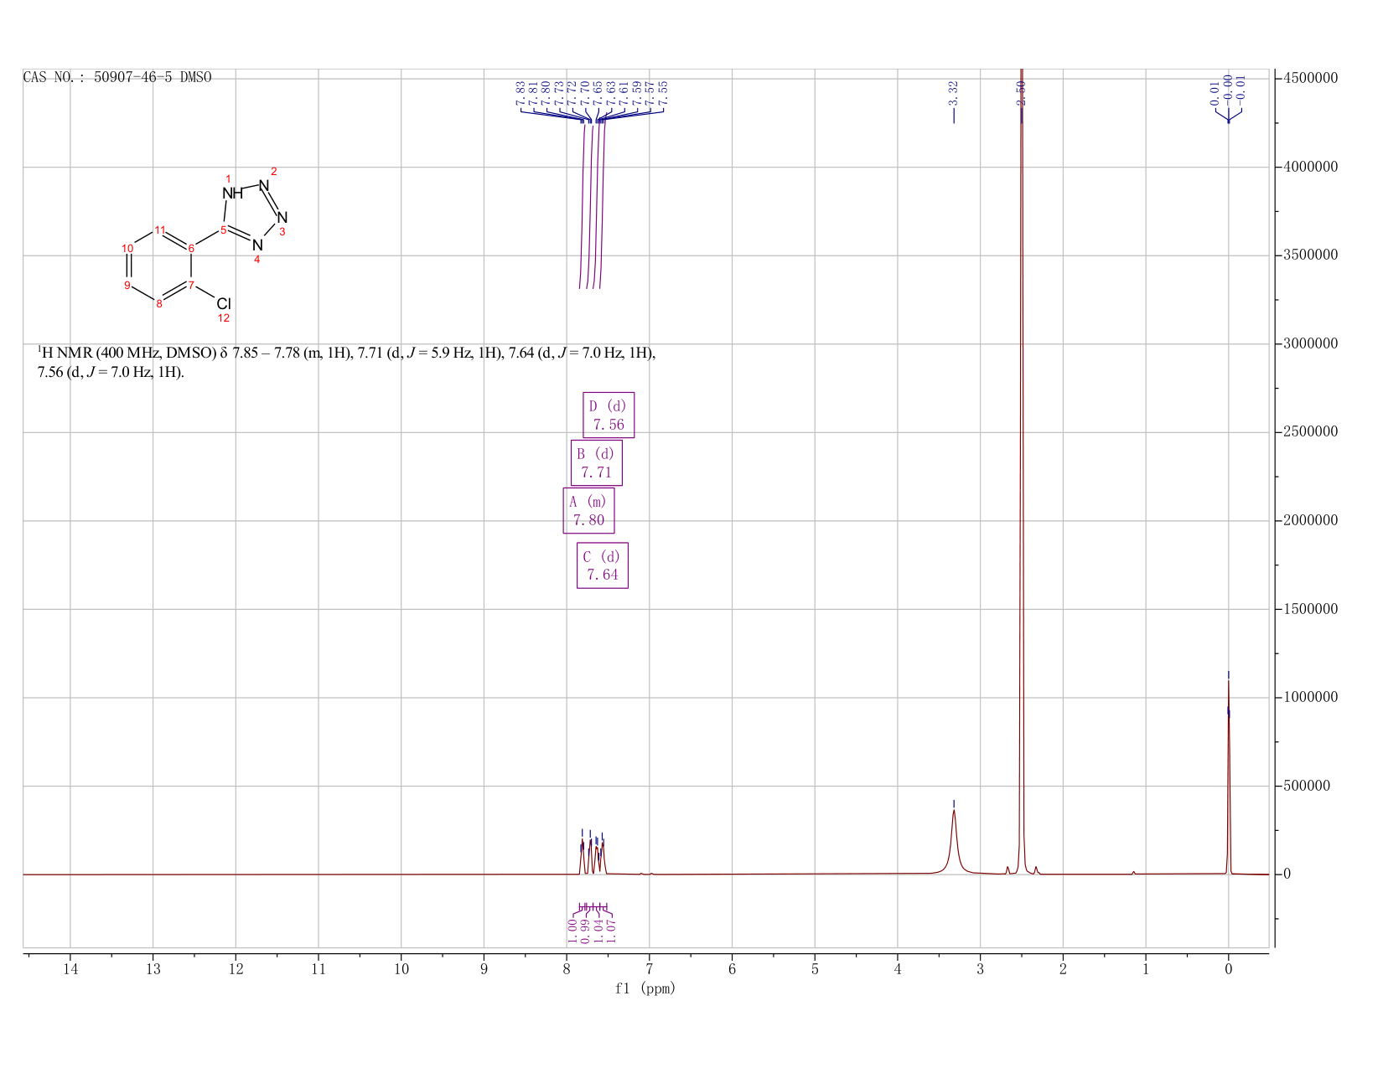Click multiplet label box 'D (d) 7.56'
The width and height of the screenshot is (1383, 1068).
point(609,415)
